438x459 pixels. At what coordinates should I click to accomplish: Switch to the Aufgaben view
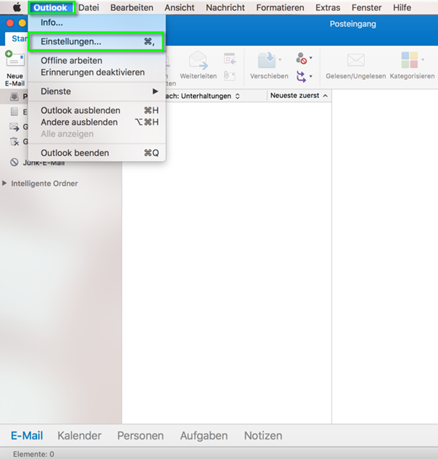[204, 436]
